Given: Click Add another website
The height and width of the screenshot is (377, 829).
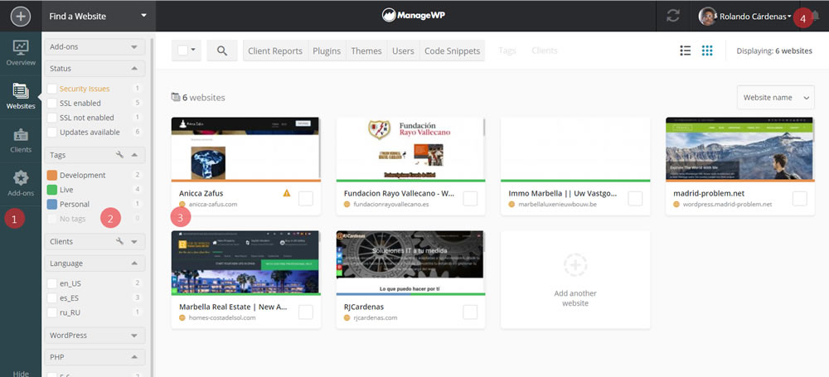Looking at the screenshot, I should click(x=575, y=298).
